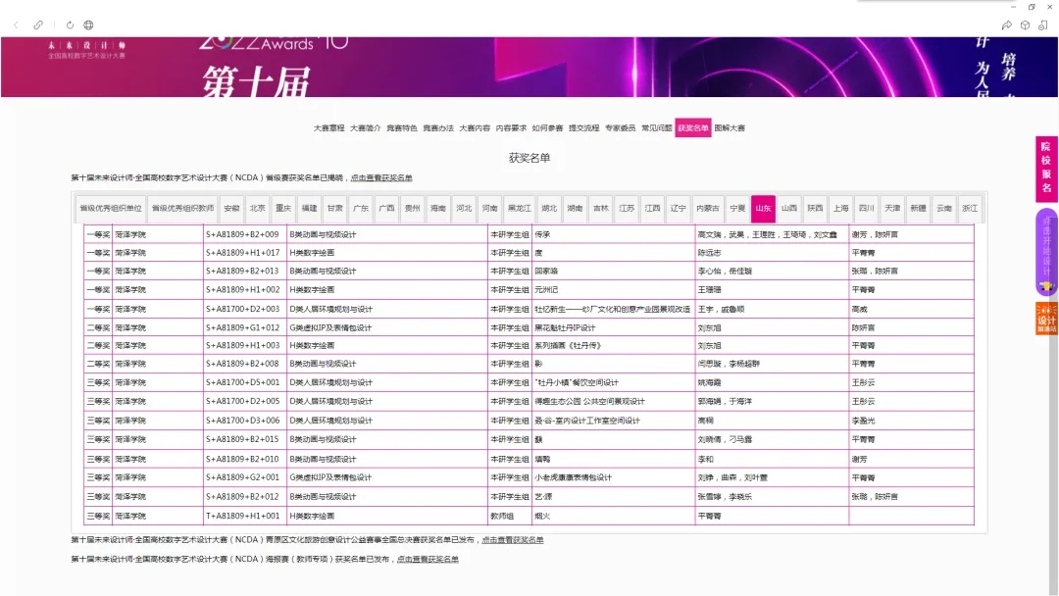Open the globe icon in the browser toolbar
The image size is (1059, 596).
pyautogui.click(x=88, y=25)
